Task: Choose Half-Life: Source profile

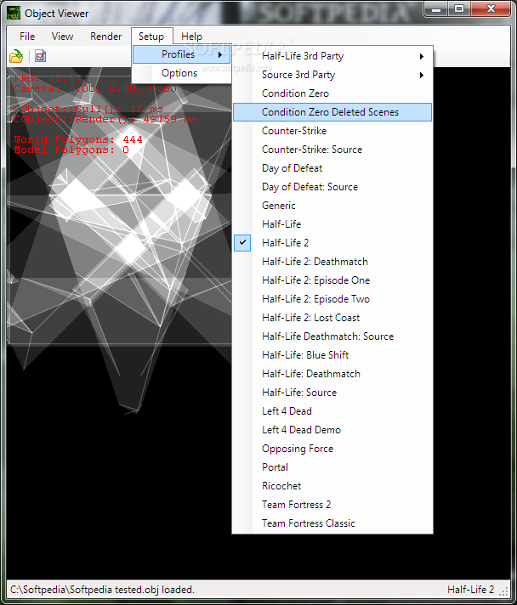Action: tap(332, 393)
